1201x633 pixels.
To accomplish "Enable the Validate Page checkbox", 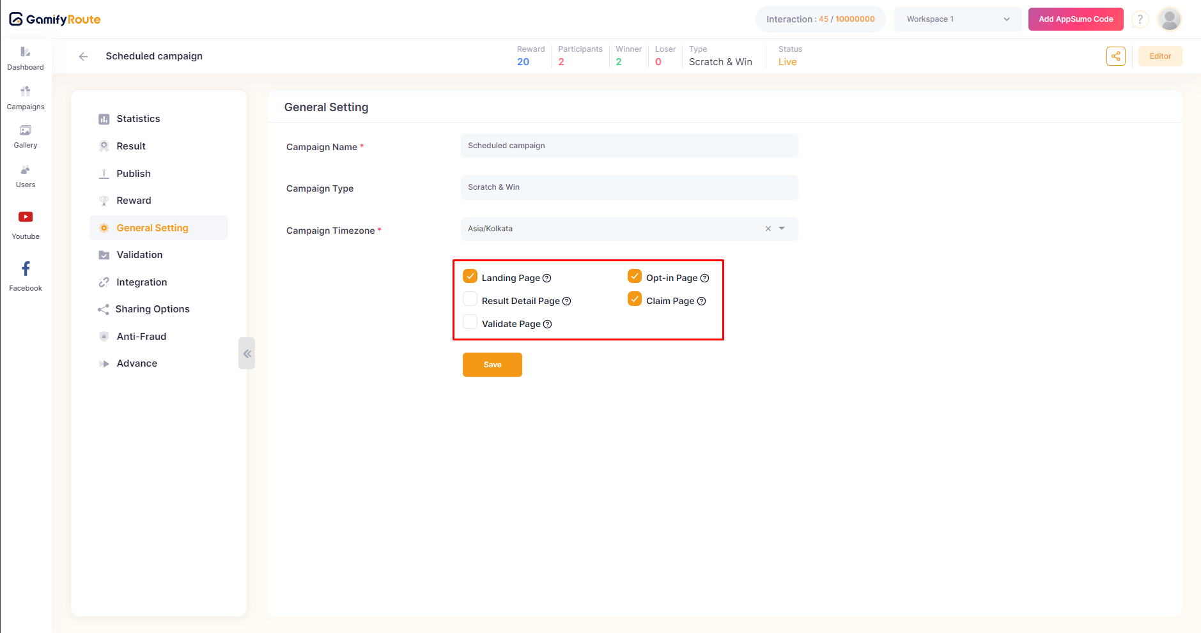I will [x=470, y=323].
